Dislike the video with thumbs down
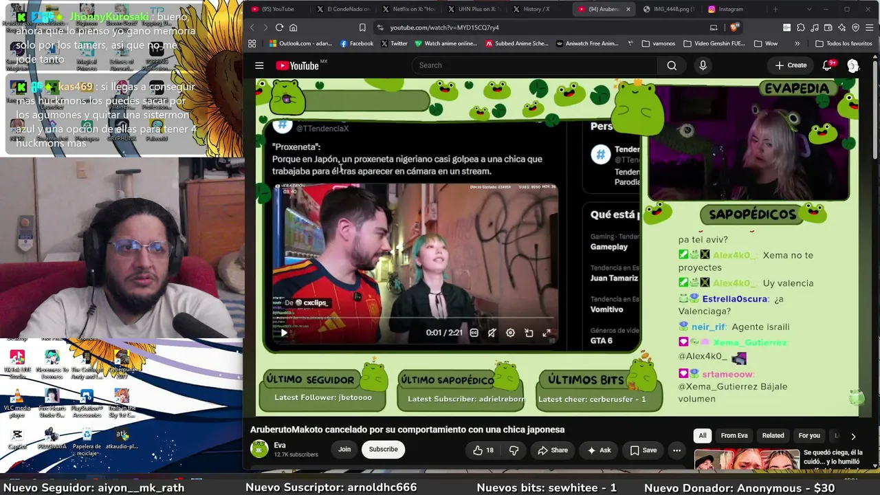This screenshot has width=880, height=495. coord(514,450)
